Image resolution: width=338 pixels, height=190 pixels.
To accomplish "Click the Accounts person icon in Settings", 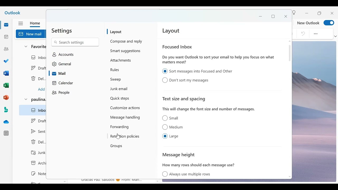I will click(x=54, y=54).
